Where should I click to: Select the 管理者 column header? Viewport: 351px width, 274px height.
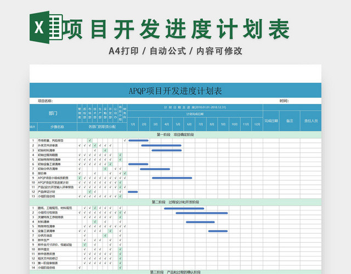tap(80, 113)
